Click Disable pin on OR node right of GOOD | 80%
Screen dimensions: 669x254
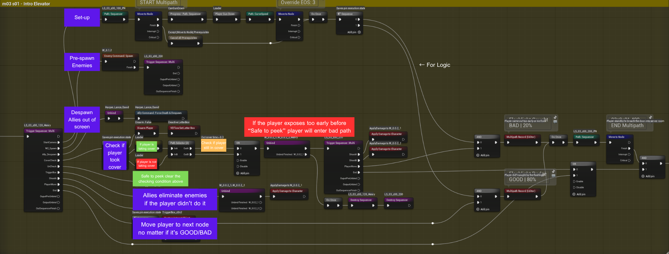point(574,188)
